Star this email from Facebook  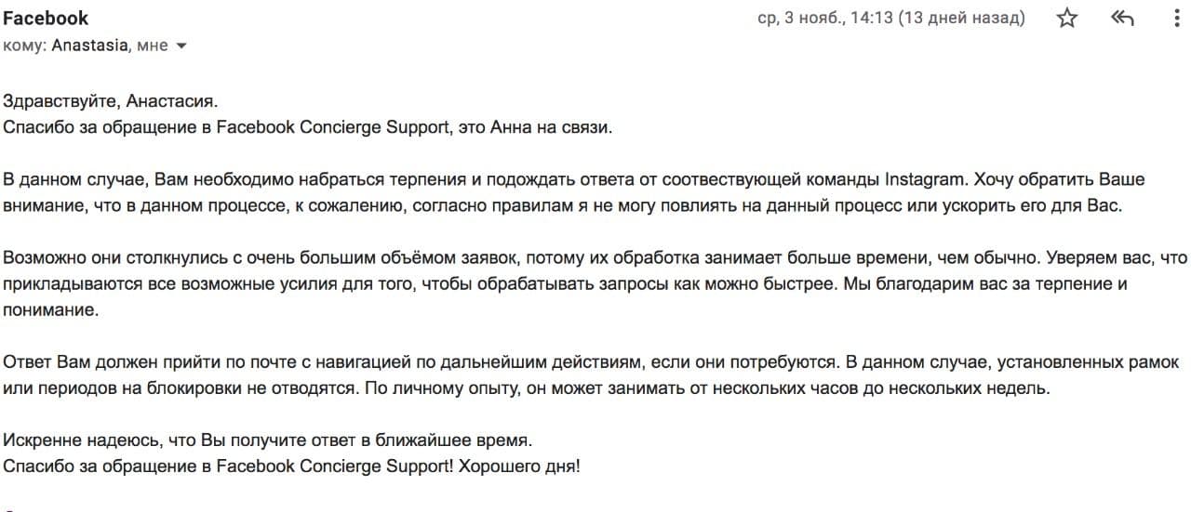(x=1067, y=19)
